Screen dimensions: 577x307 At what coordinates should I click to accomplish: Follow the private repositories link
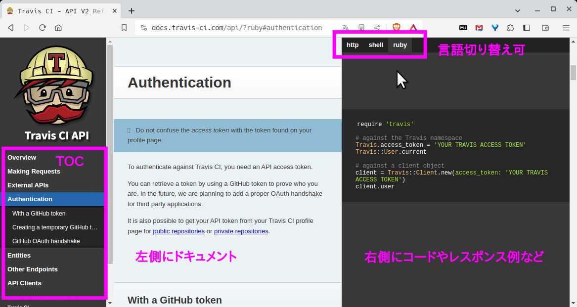(x=241, y=231)
